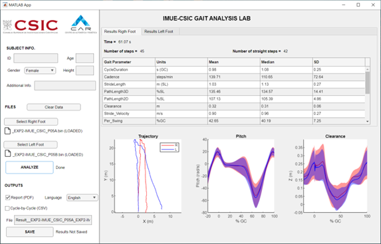Select the CycleDuration row cell
The height and width of the screenshot is (244, 381).
[129, 70]
